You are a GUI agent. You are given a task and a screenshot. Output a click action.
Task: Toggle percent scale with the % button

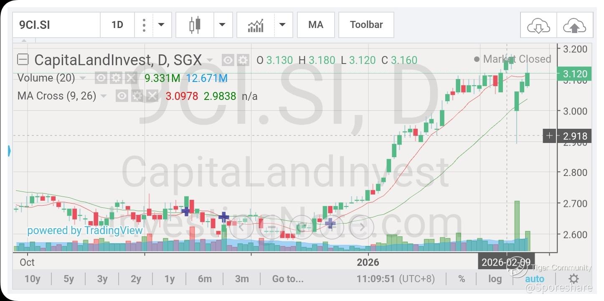462,279
